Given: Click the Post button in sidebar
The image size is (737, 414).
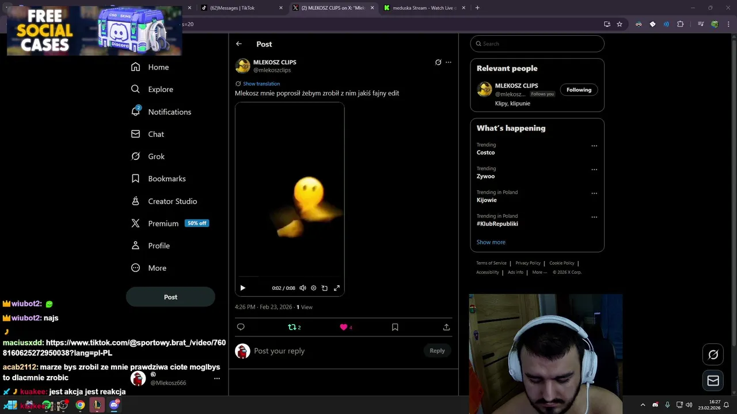Looking at the screenshot, I should (x=170, y=297).
